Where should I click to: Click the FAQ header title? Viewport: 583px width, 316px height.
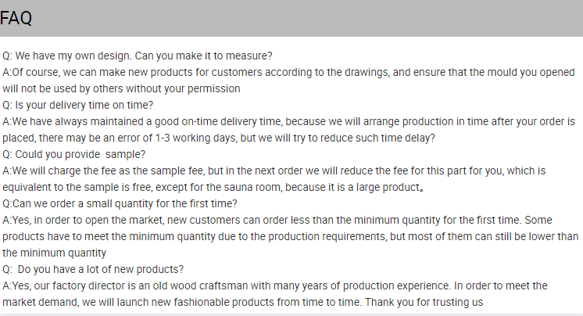click(16, 18)
